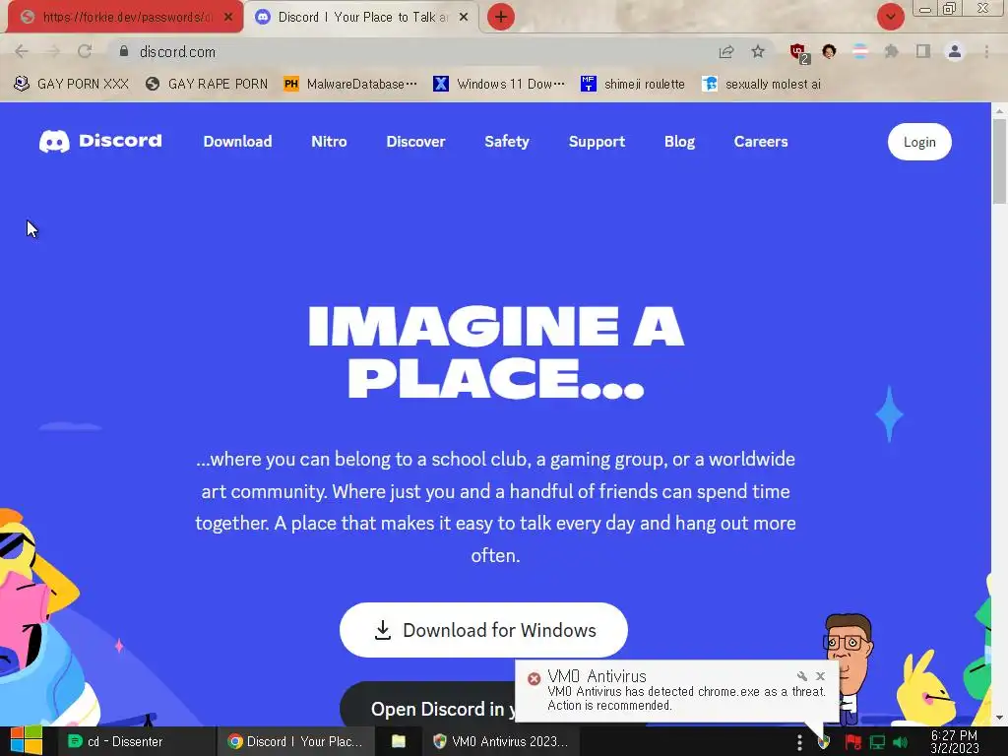This screenshot has height=756, width=1008.
Task: Switch to Discord Chrome taskbar button
Action: [295, 741]
